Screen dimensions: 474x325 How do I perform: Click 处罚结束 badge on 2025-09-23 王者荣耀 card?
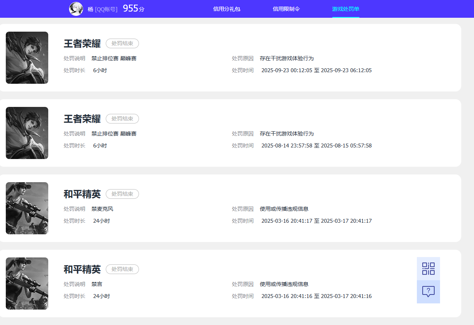[x=122, y=44]
